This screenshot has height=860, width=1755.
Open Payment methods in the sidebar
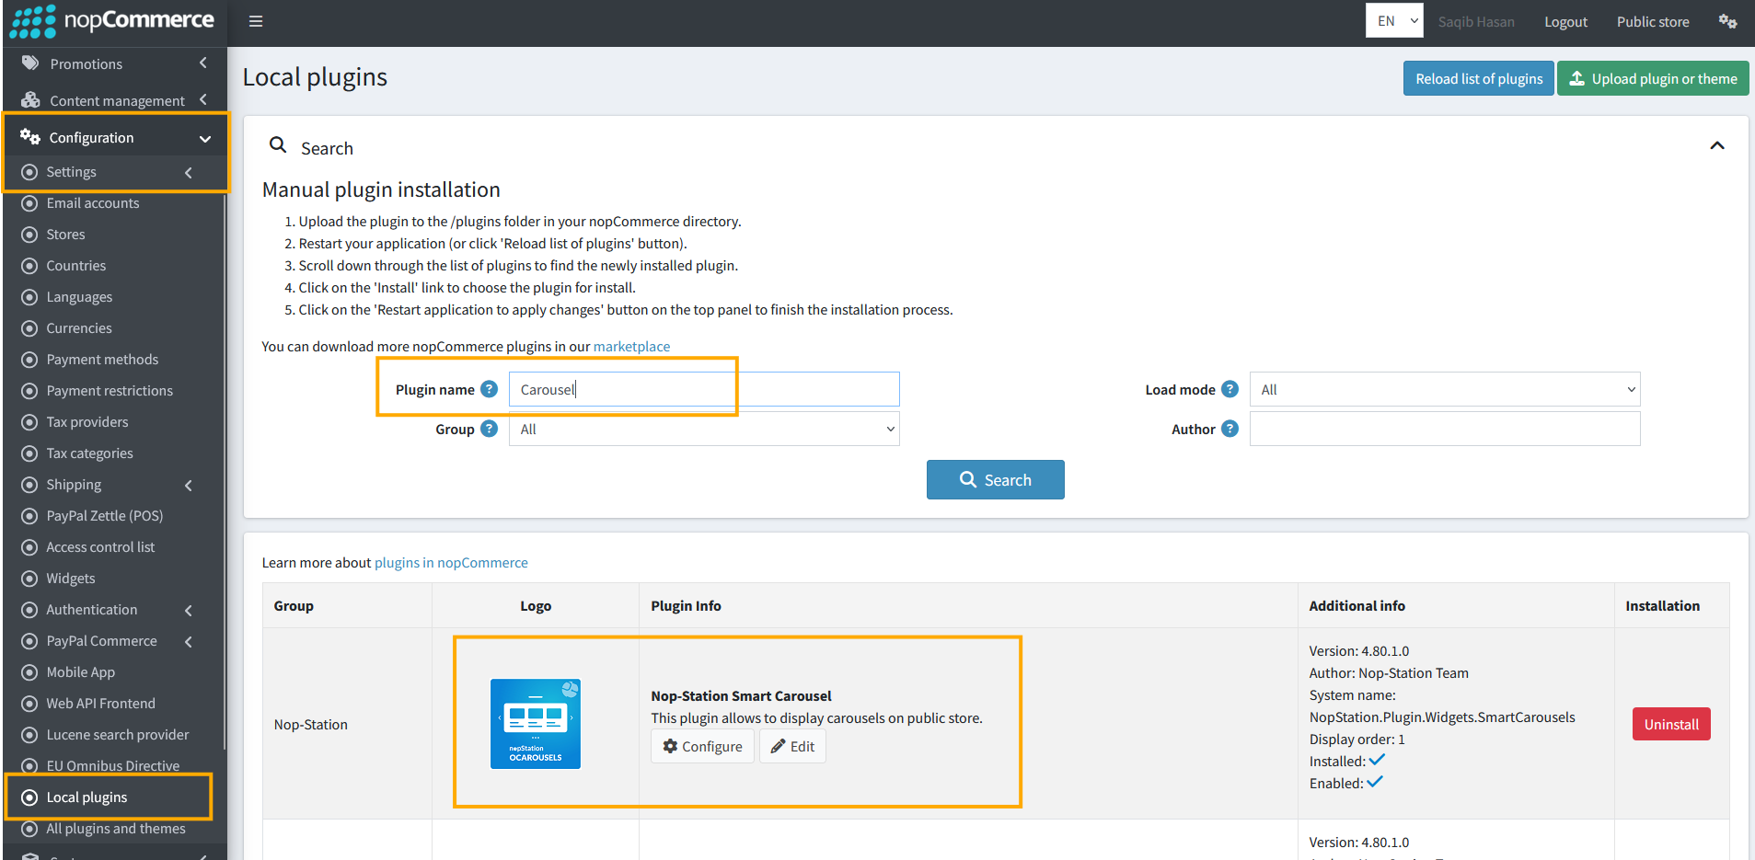coord(102,360)
